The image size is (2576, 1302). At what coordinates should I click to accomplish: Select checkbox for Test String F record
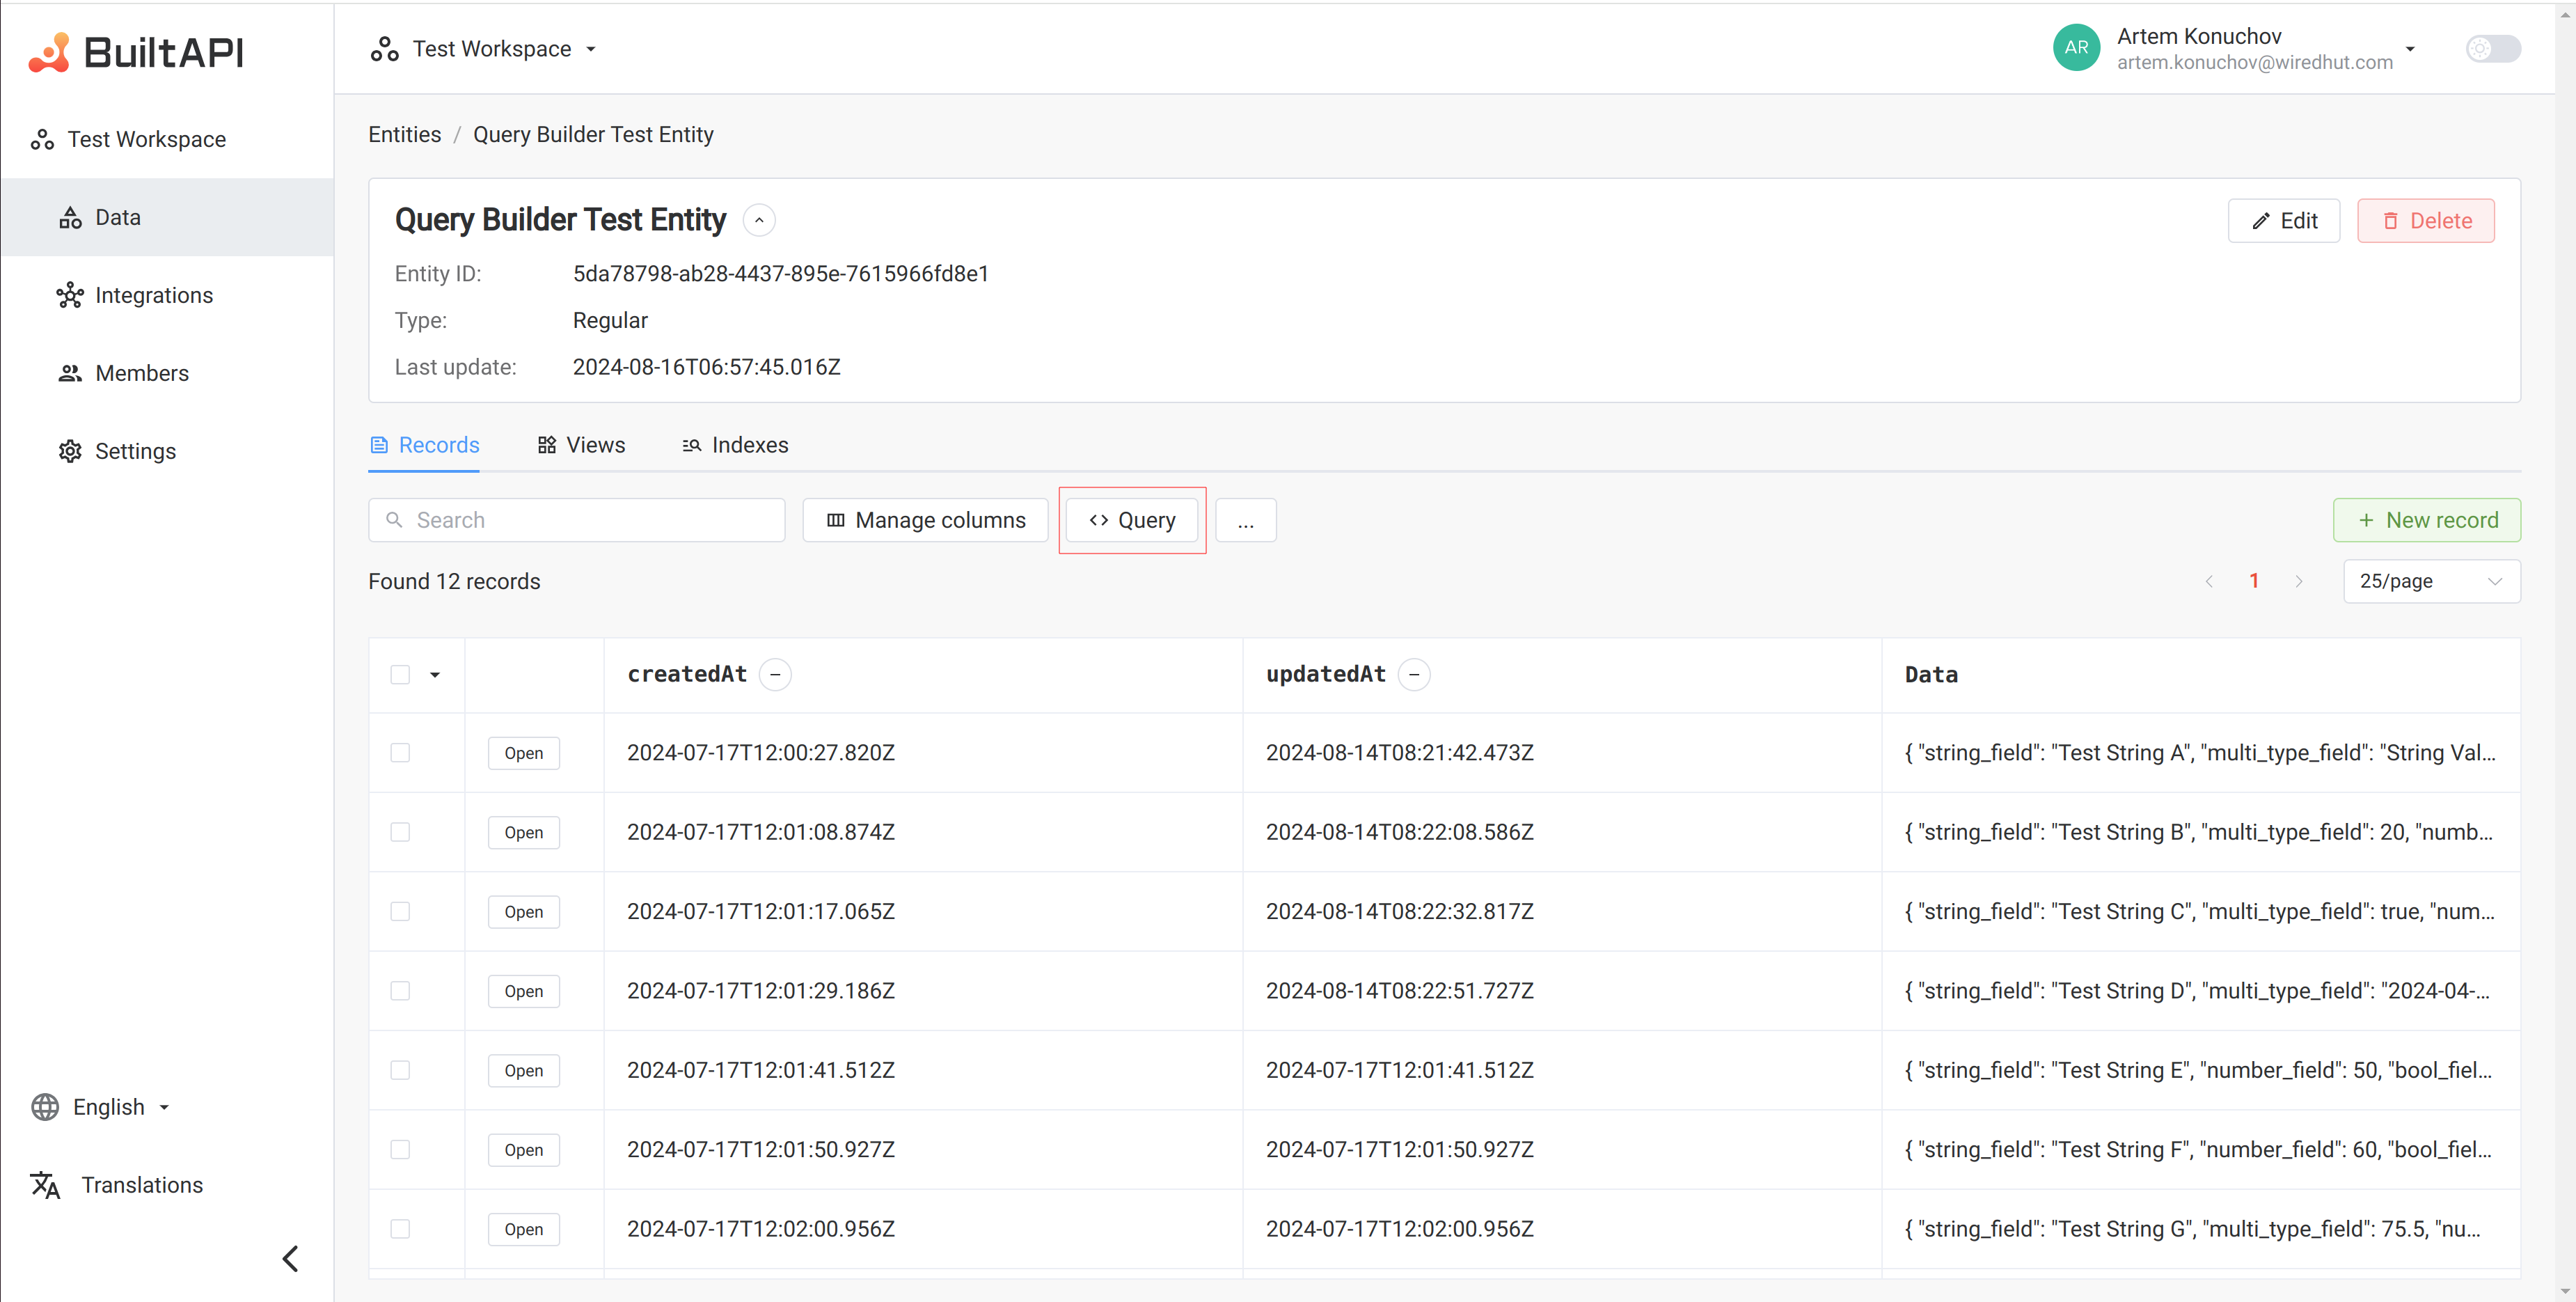400,1149
